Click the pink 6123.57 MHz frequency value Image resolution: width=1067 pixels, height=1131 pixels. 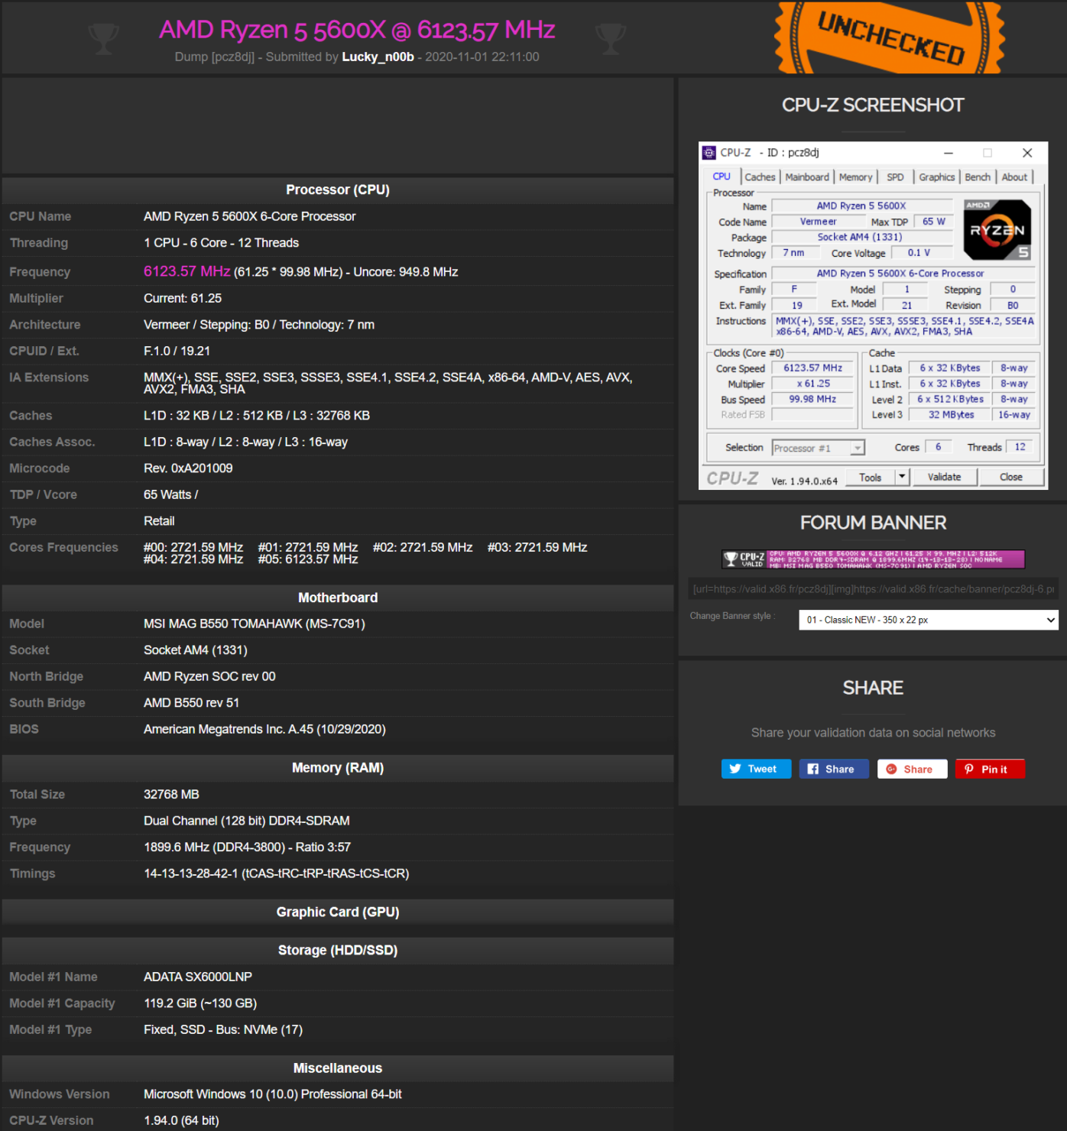pyautogui.click(x=187, y=271)
